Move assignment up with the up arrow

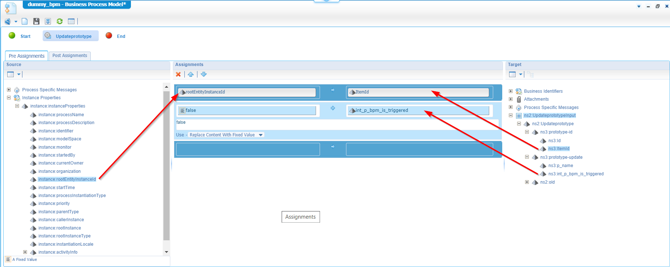(191, 74)
